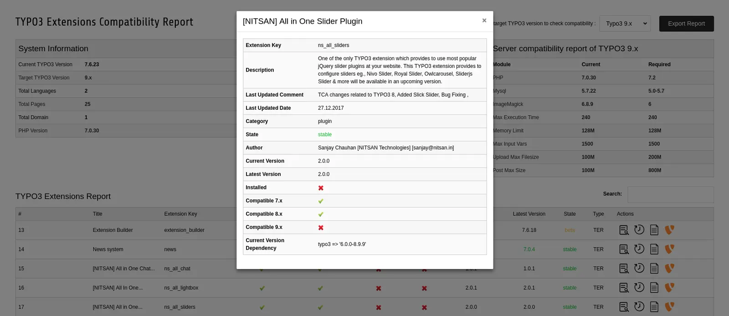Click 'Extension Builder' title in table
Image resolution: width=729 pixels, height=316 pixels.
pos(113,230)
